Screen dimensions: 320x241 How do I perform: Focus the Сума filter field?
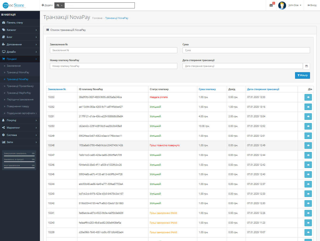[246, 50]
